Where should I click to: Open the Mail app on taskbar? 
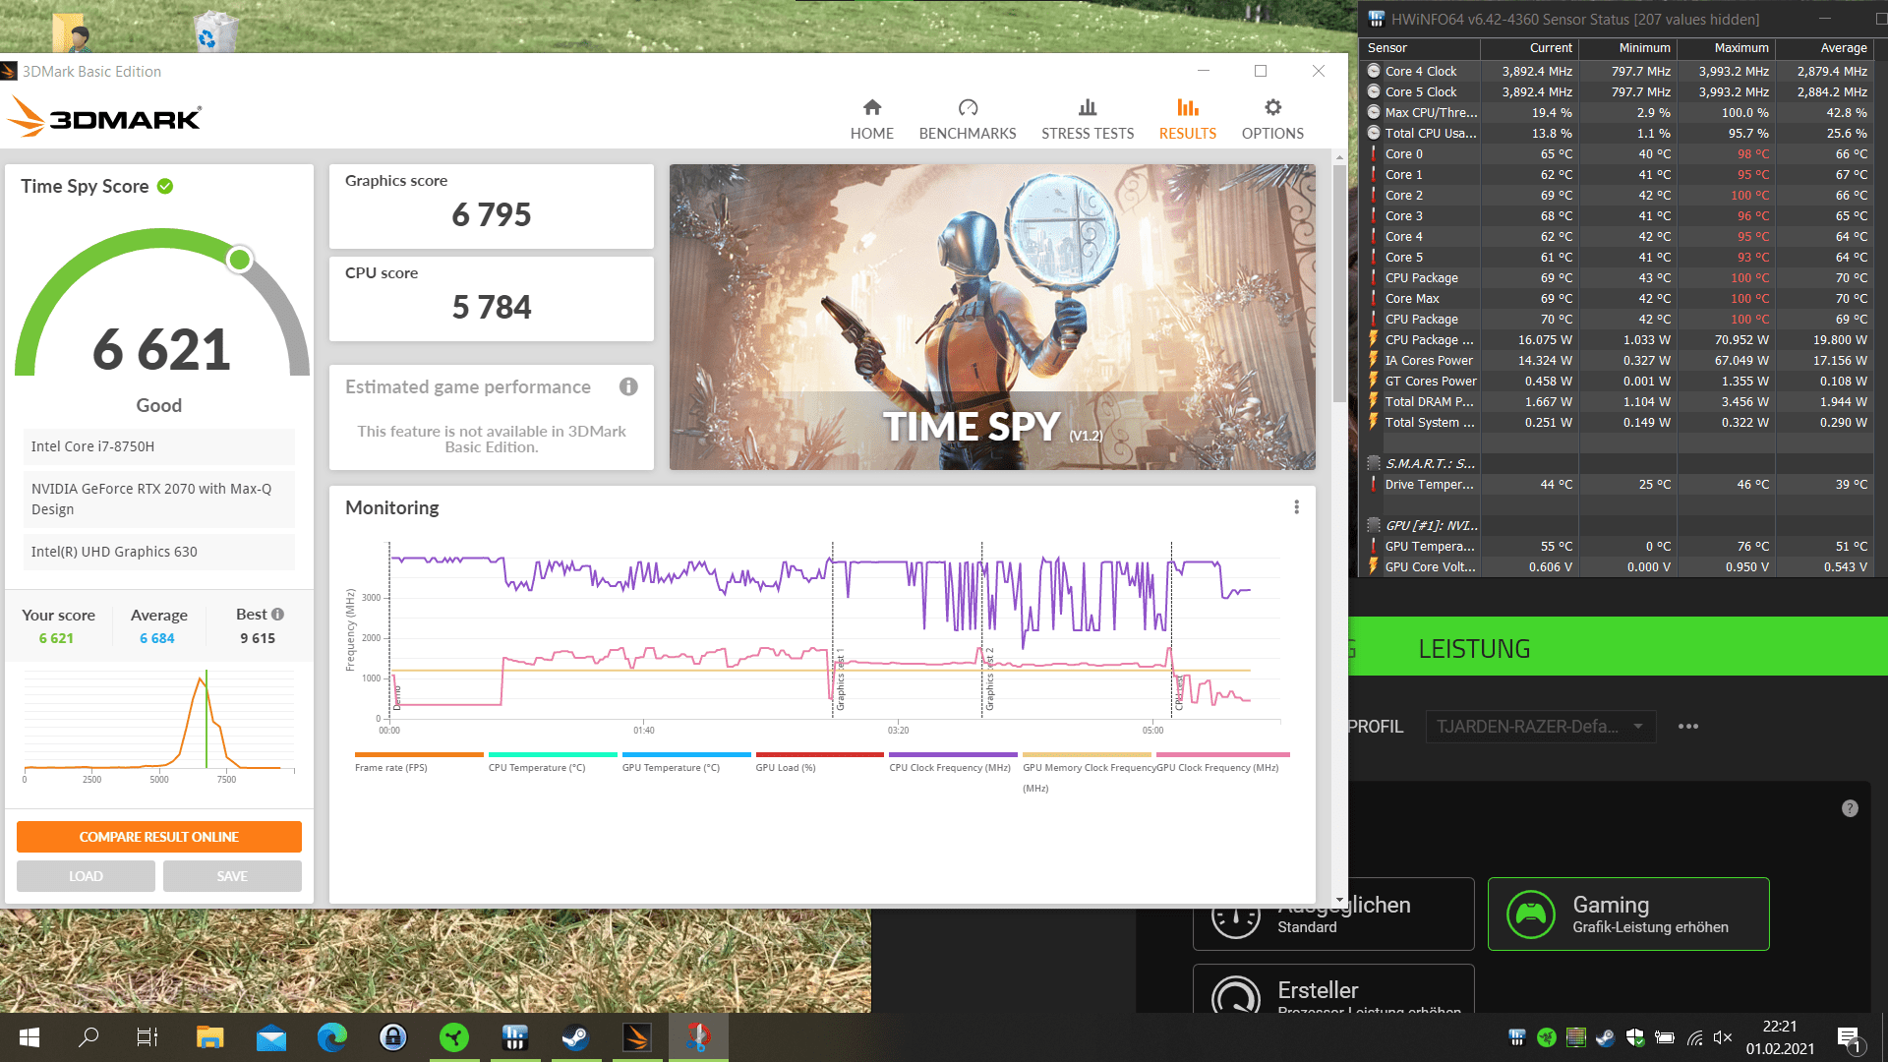coord(271,1037)
